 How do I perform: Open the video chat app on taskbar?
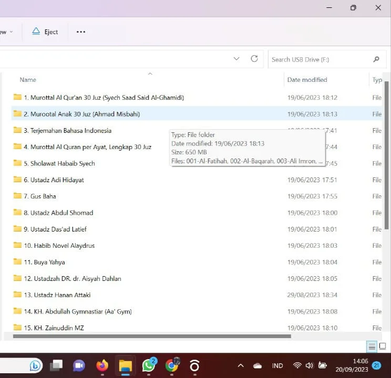tap(79, 365)
